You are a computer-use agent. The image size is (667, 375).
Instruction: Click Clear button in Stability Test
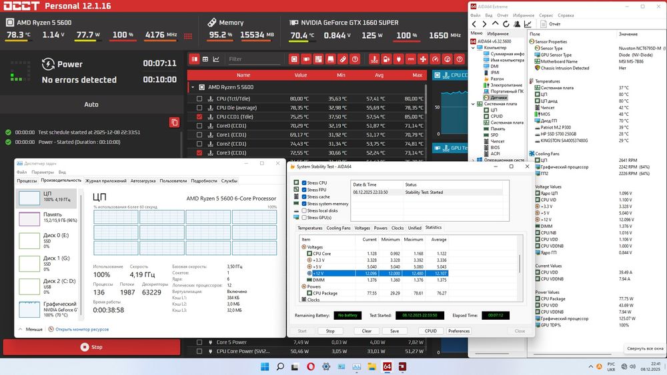[367, 331]
